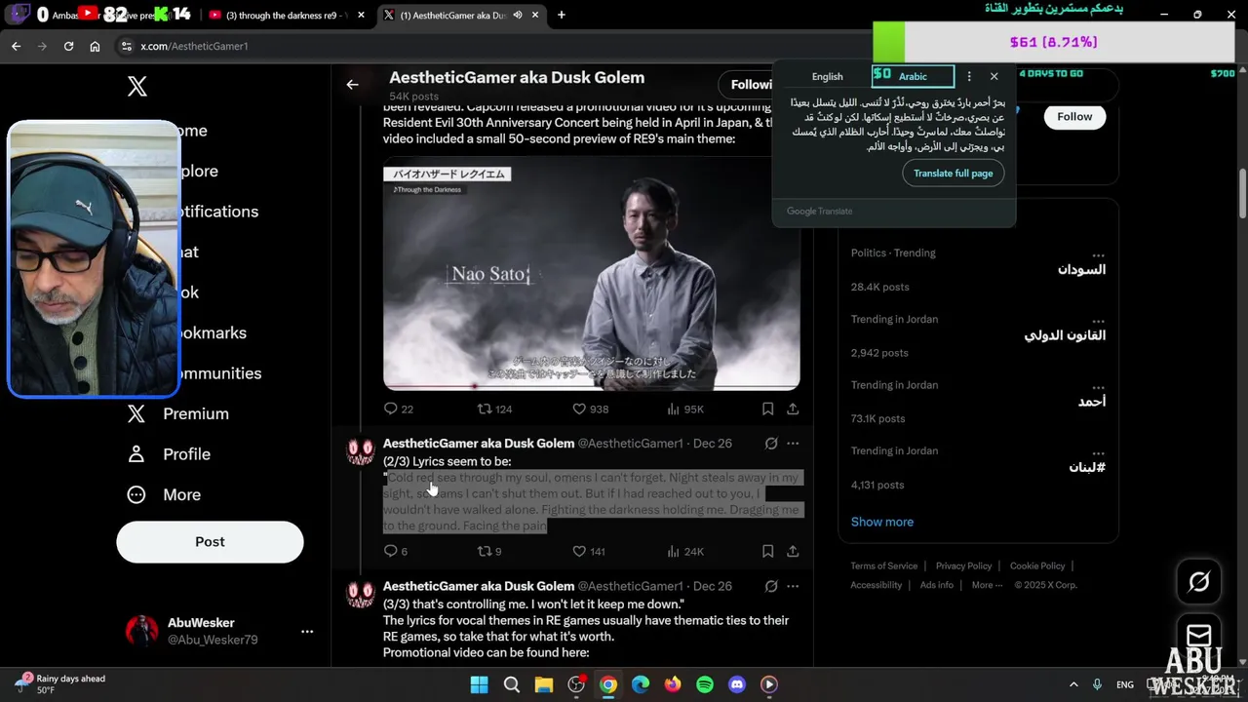Close the AestheticGamer browser tab
1248x702 pixels.
[535, 15]
